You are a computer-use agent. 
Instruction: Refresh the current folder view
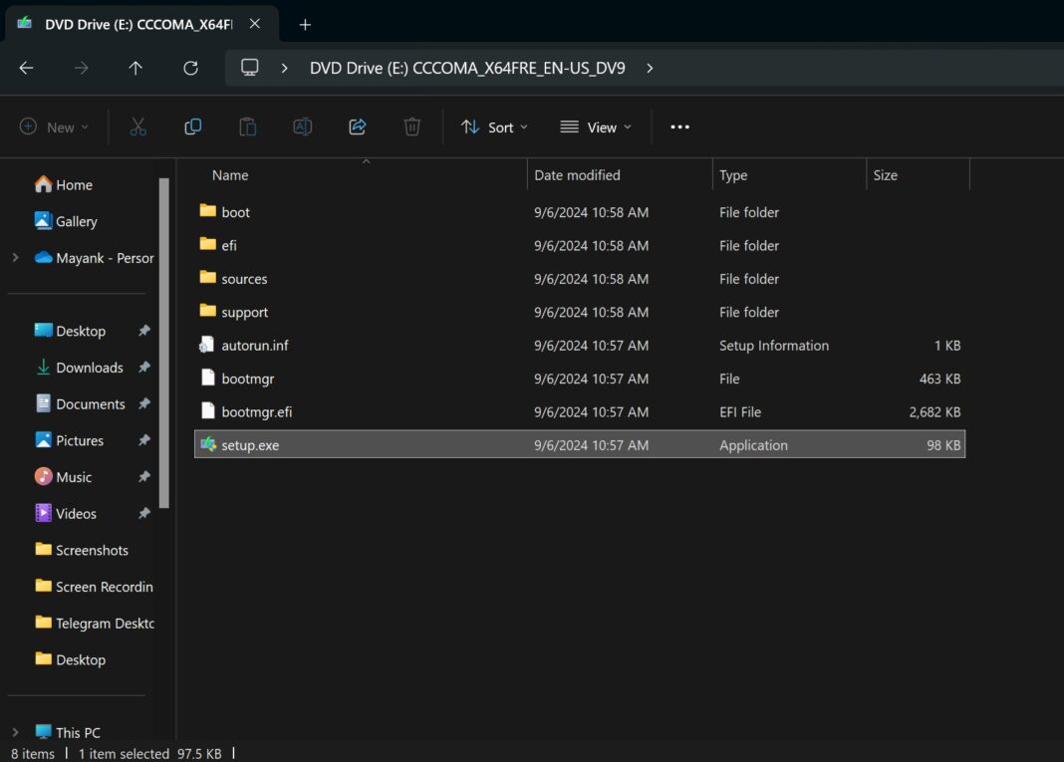189,68
